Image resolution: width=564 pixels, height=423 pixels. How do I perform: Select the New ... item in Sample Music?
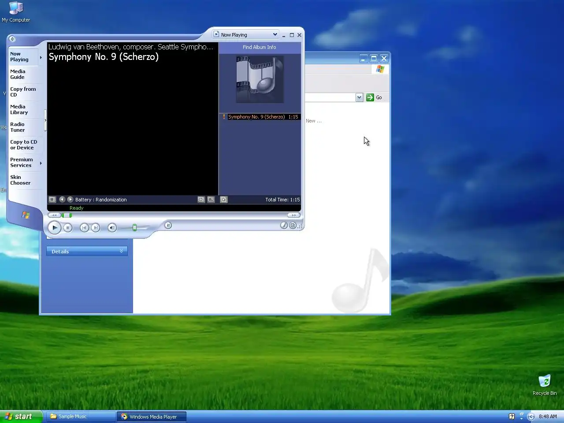tap(314, 121)
